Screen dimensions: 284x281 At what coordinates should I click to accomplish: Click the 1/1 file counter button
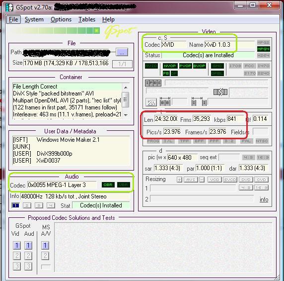[122, 64]
